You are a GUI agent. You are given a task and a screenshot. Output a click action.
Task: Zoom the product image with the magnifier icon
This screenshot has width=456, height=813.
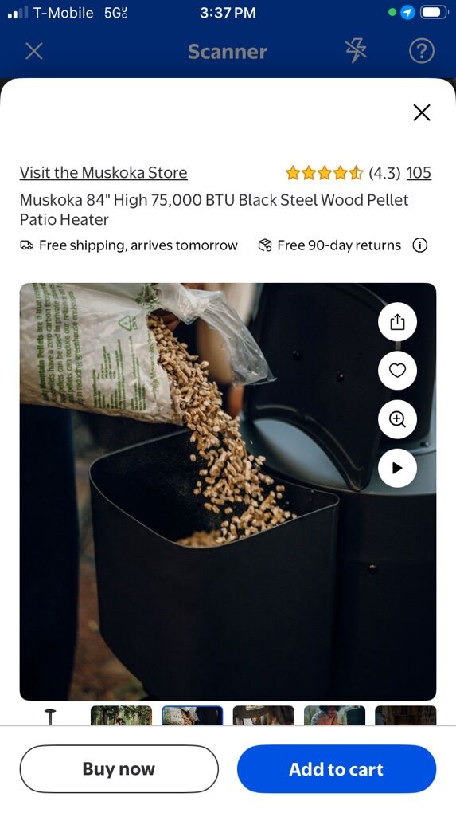click(397, 419)
